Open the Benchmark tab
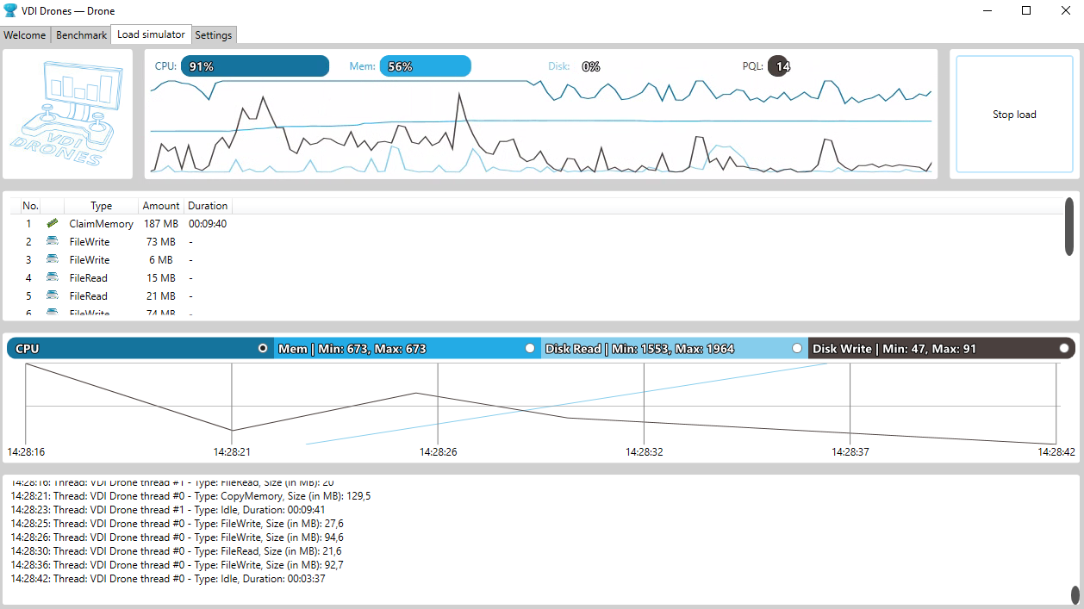Screen dimensions: 1084x609 82,35
